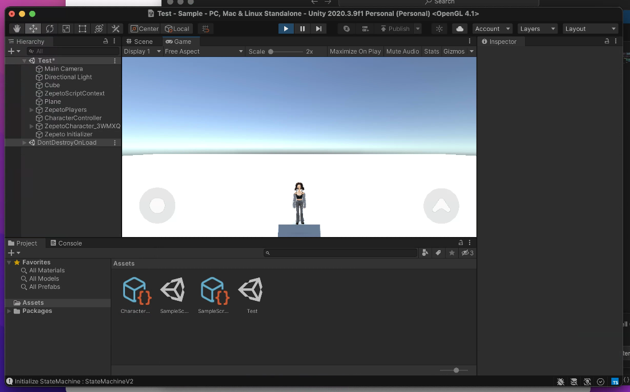Image resolution: width=630 pixels, height=392 pixels.
Task: Toggle Local to Global orientation
Action: (177, 28)
